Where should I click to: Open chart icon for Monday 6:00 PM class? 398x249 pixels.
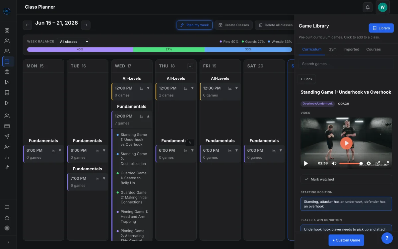coord(53,150)
